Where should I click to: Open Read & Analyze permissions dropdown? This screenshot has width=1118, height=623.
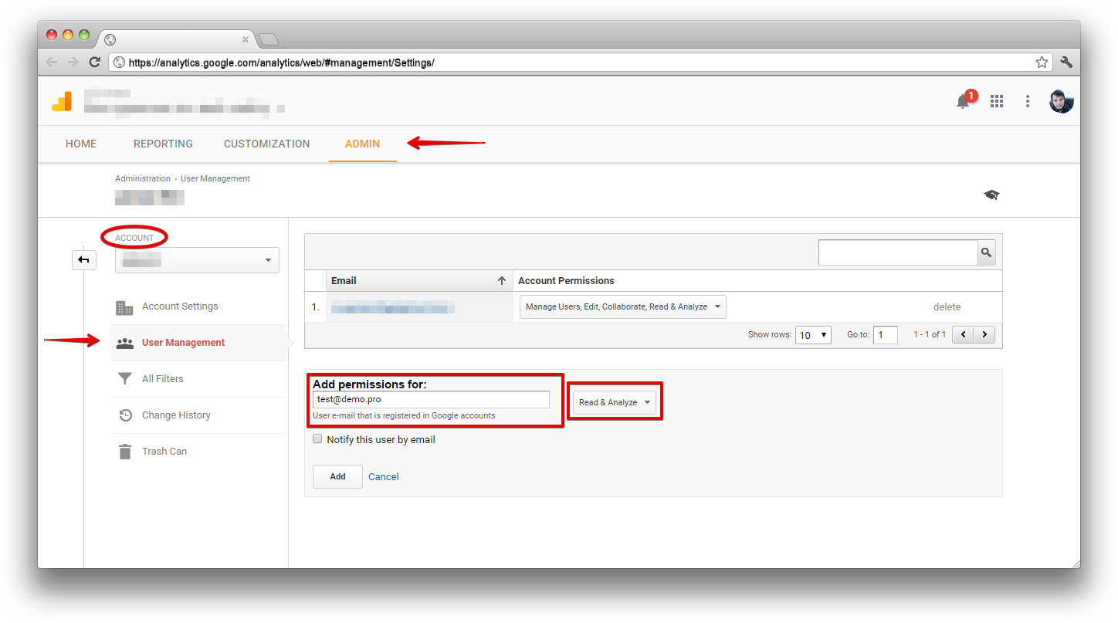pos(615,402)
